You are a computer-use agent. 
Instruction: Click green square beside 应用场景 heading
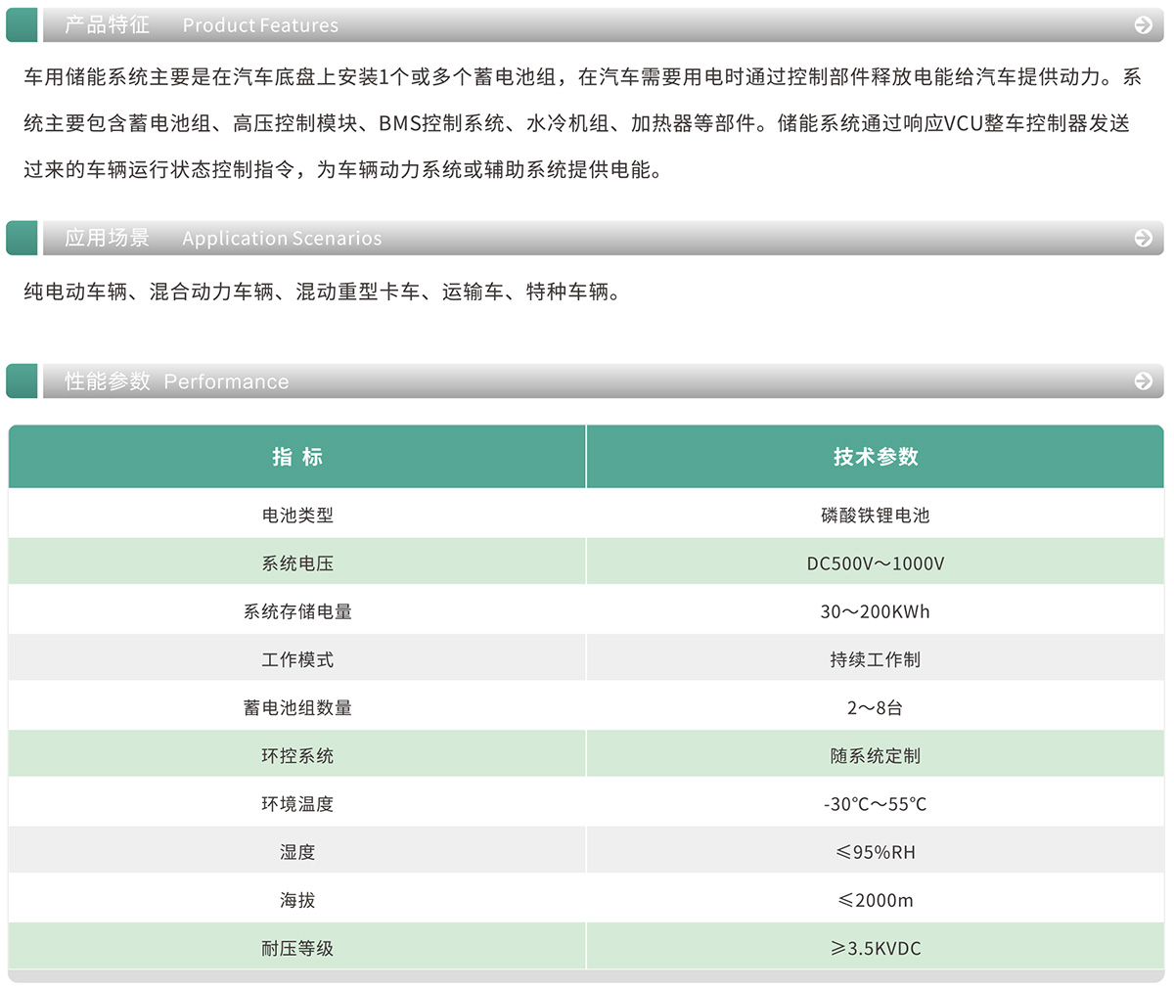point(22,238)
